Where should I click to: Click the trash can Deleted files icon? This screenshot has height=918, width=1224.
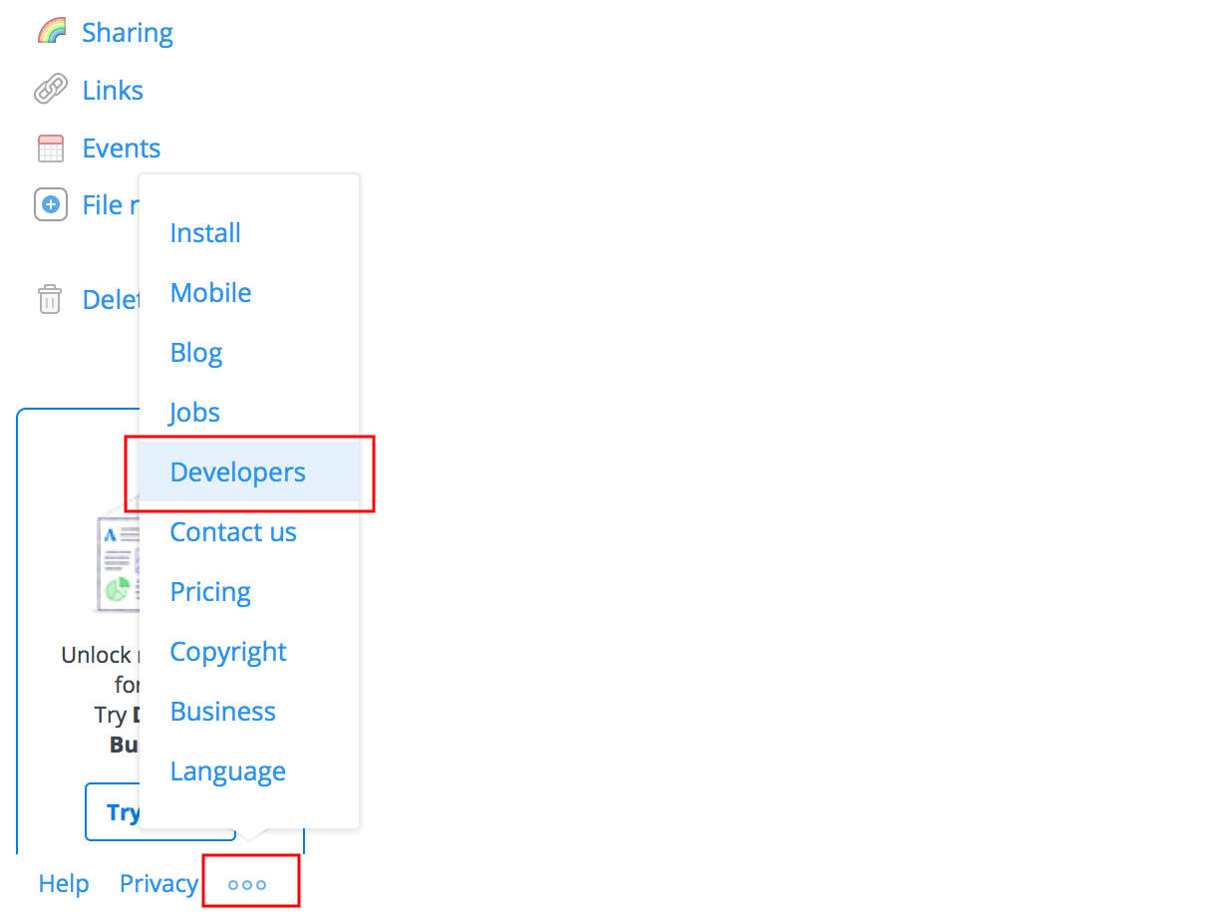(x=50, y=299)
